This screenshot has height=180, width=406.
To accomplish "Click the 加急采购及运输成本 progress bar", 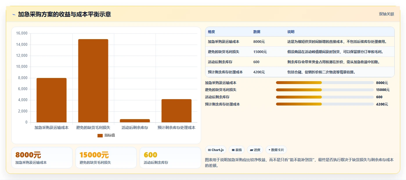I will [325, 83].
